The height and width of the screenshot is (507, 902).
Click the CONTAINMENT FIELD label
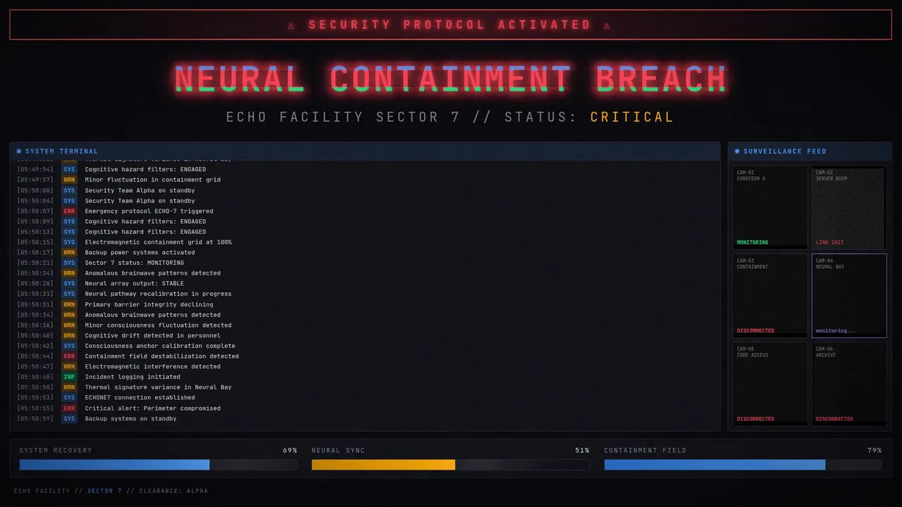click(645, 451)
